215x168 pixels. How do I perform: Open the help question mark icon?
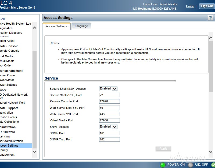click(210, 18)
